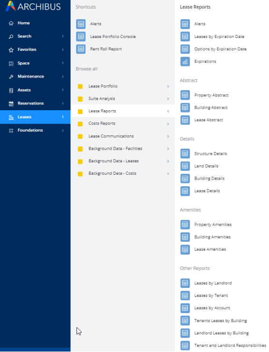Click the Property Abstract grid icon
The image size is (269, 352).
[185, 95]
